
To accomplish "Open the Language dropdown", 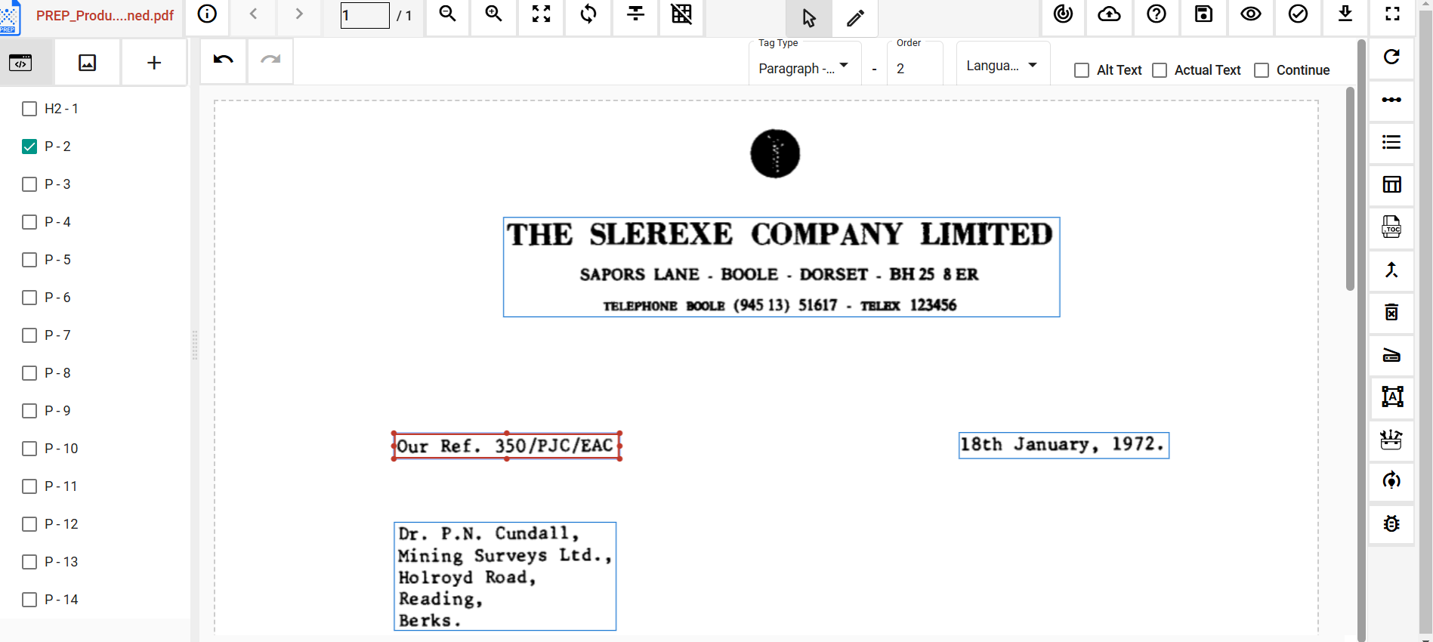I will tap(1002, 66).
